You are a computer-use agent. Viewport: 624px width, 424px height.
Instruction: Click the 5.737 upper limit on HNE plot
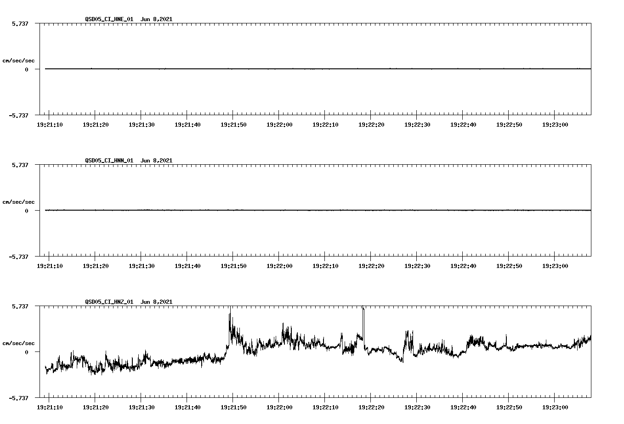[x=20, y=23]
